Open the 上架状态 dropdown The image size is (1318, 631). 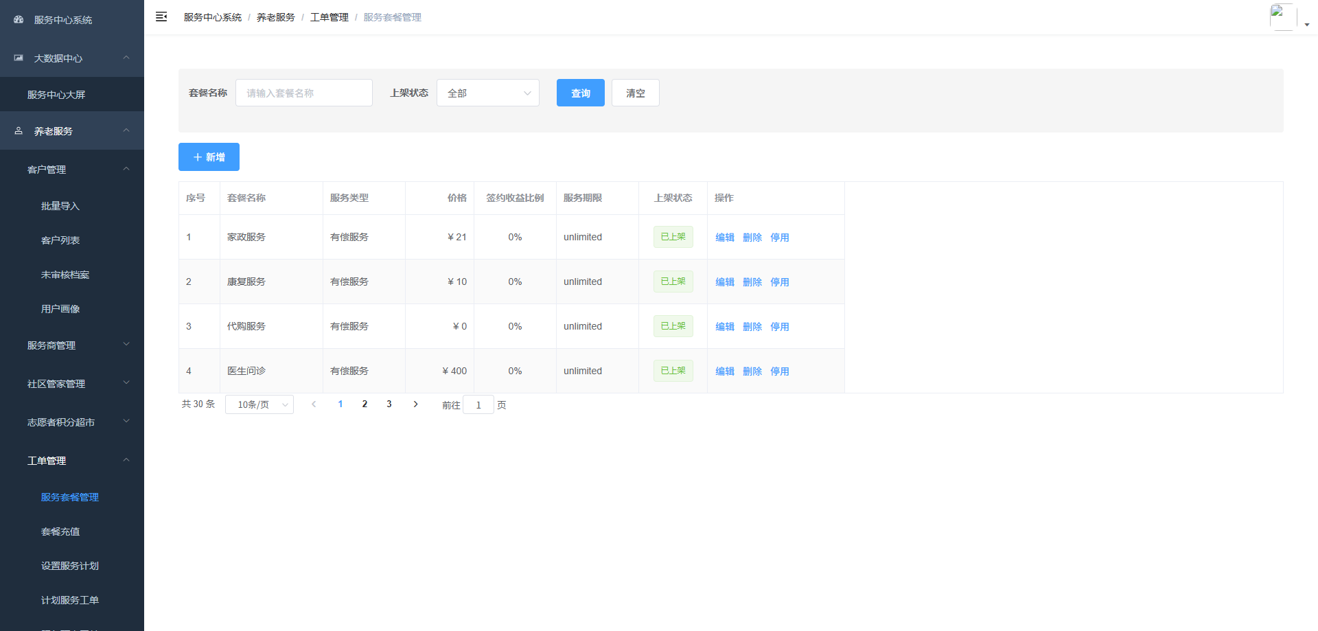[488, 93]
